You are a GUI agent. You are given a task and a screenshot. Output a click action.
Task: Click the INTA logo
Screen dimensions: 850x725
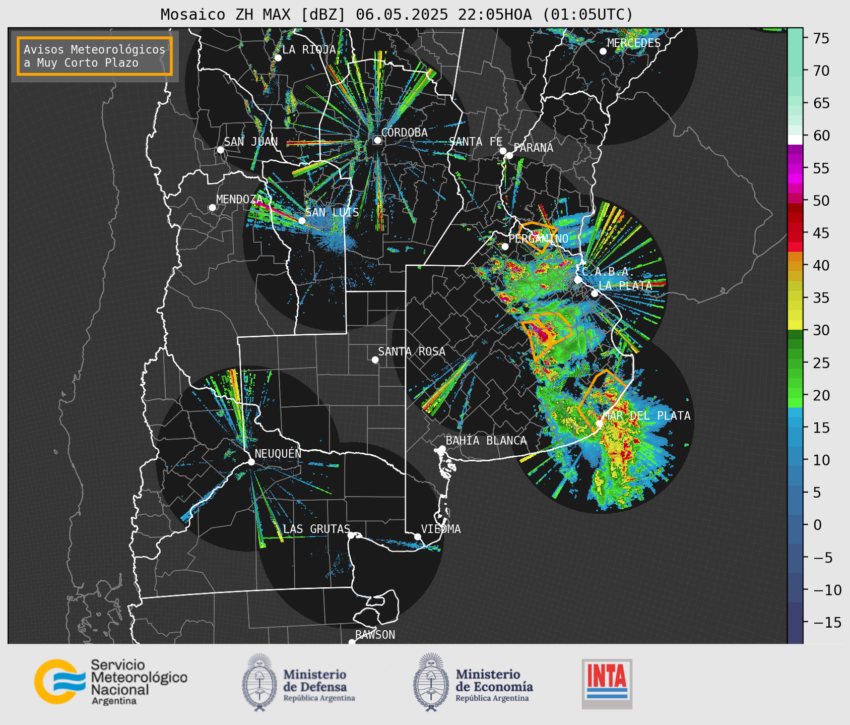607,684
